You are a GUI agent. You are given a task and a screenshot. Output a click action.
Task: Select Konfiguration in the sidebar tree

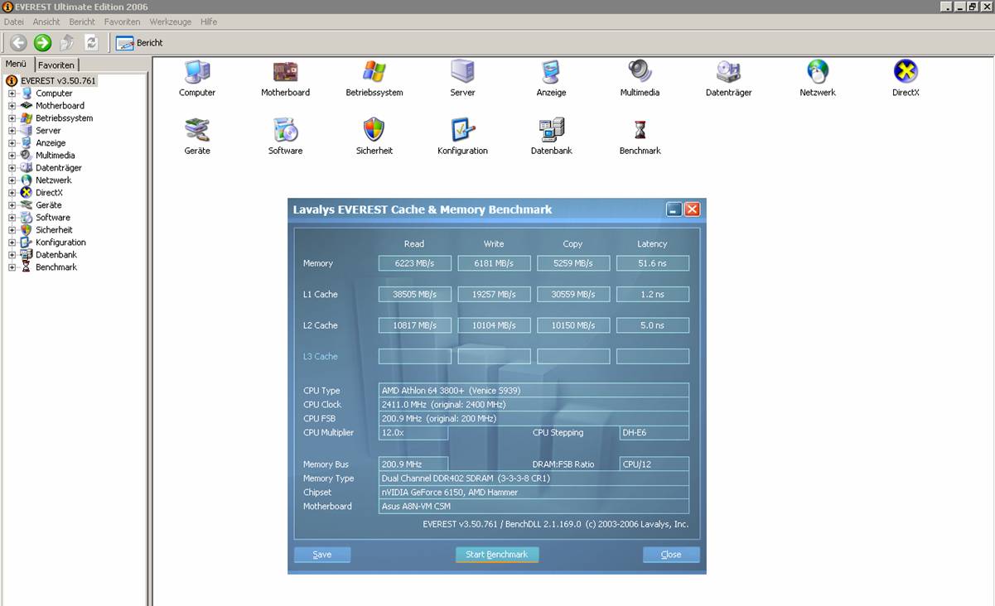point(60,243)
